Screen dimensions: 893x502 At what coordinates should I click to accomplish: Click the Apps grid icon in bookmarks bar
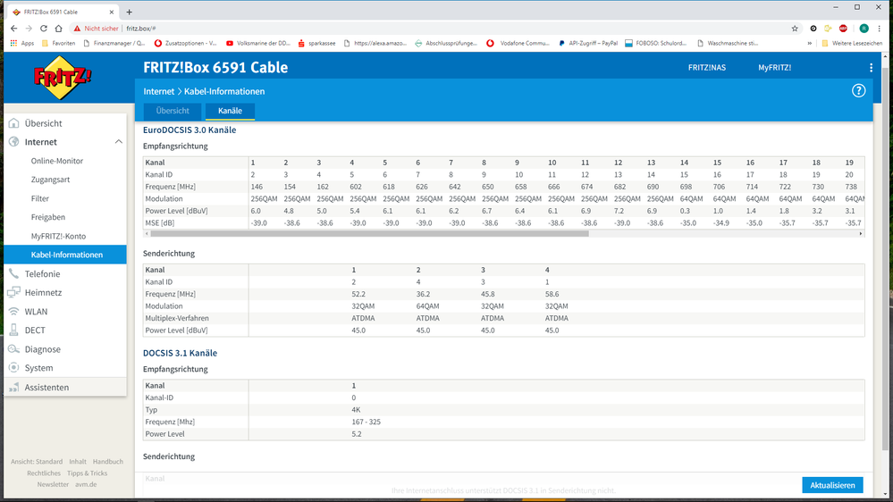pos(13,43)
